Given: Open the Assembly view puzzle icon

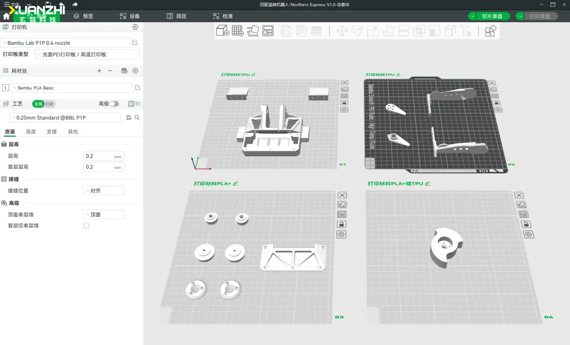Looking at the screenshot, I should [490, 31].
